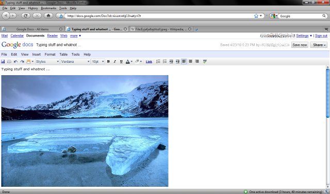Click Firefox Back navigation button

tap(6, 16)
